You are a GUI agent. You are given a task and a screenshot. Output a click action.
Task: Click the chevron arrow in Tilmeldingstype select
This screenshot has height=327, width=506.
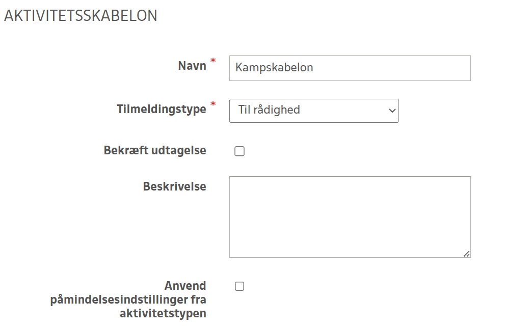point(392,111)
